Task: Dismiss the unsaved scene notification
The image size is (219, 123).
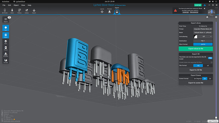Action: (204, 9)
